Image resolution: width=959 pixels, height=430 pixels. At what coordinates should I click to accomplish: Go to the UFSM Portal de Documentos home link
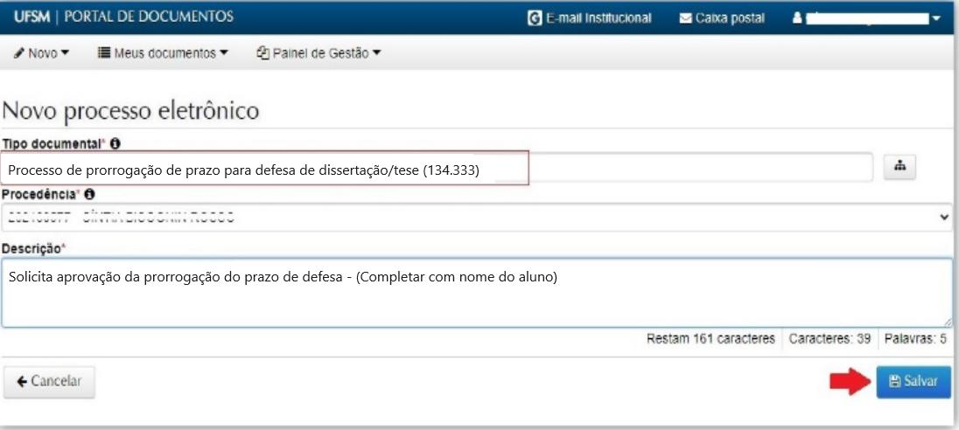click(x=124, y=17)
